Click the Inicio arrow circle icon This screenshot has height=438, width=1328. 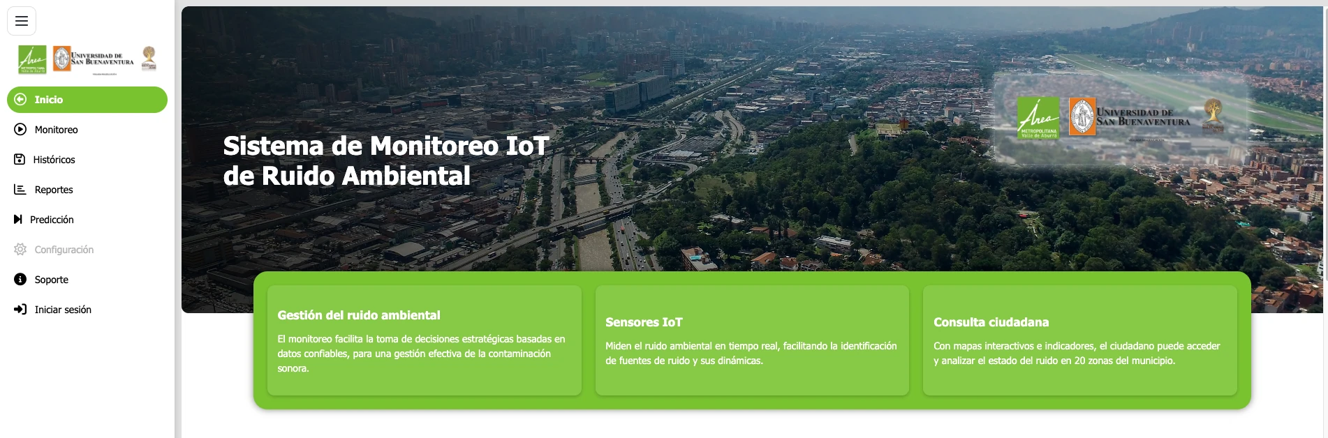coord(20,100)
